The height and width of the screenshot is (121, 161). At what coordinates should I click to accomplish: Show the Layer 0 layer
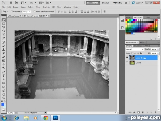[x=127, y=63]
